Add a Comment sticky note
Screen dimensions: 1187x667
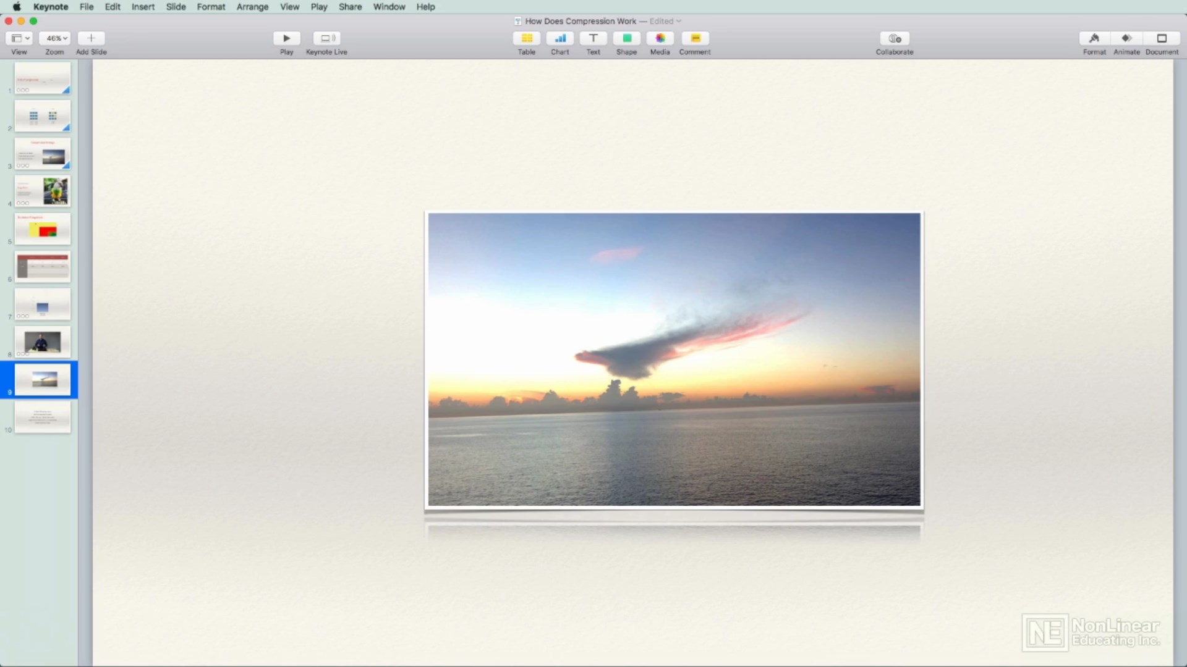695,38
